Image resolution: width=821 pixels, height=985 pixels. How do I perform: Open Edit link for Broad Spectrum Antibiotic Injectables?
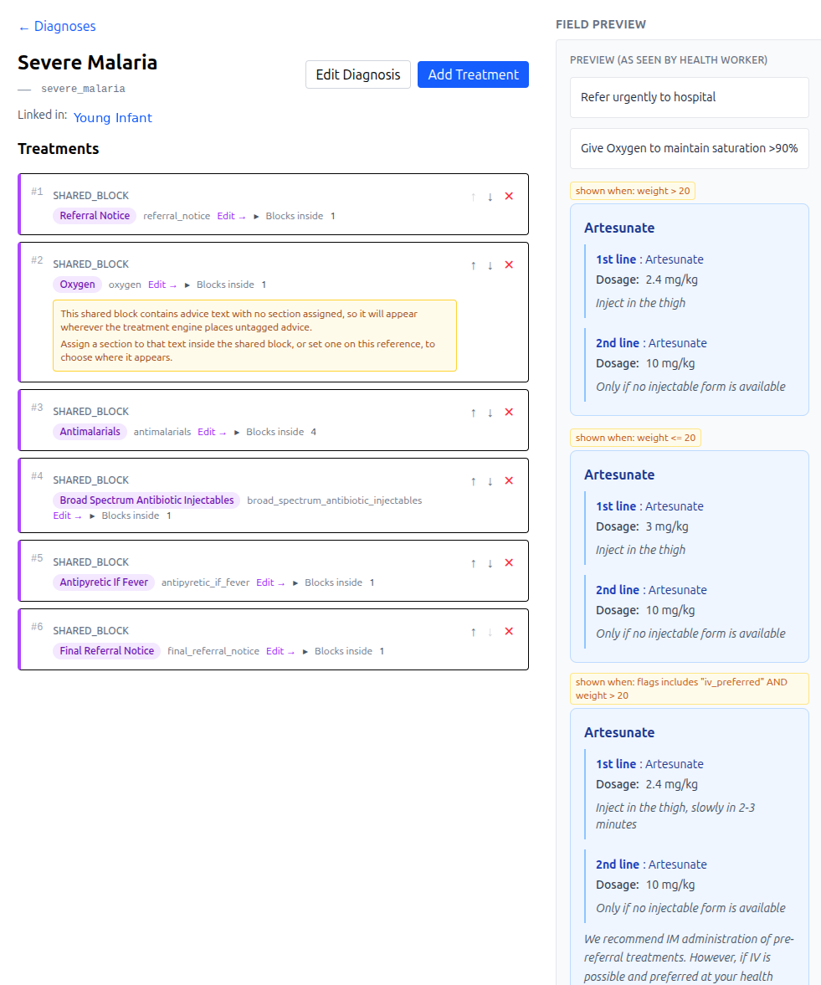(x=67, y=516)
